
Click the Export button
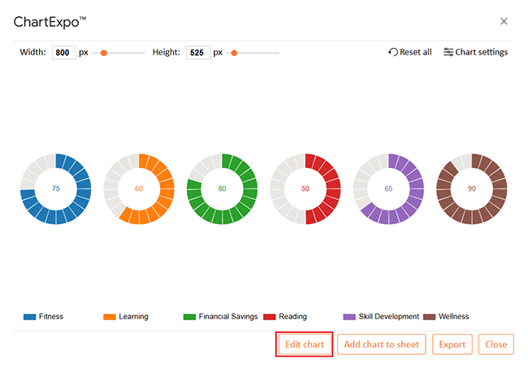tap(452, 344)
